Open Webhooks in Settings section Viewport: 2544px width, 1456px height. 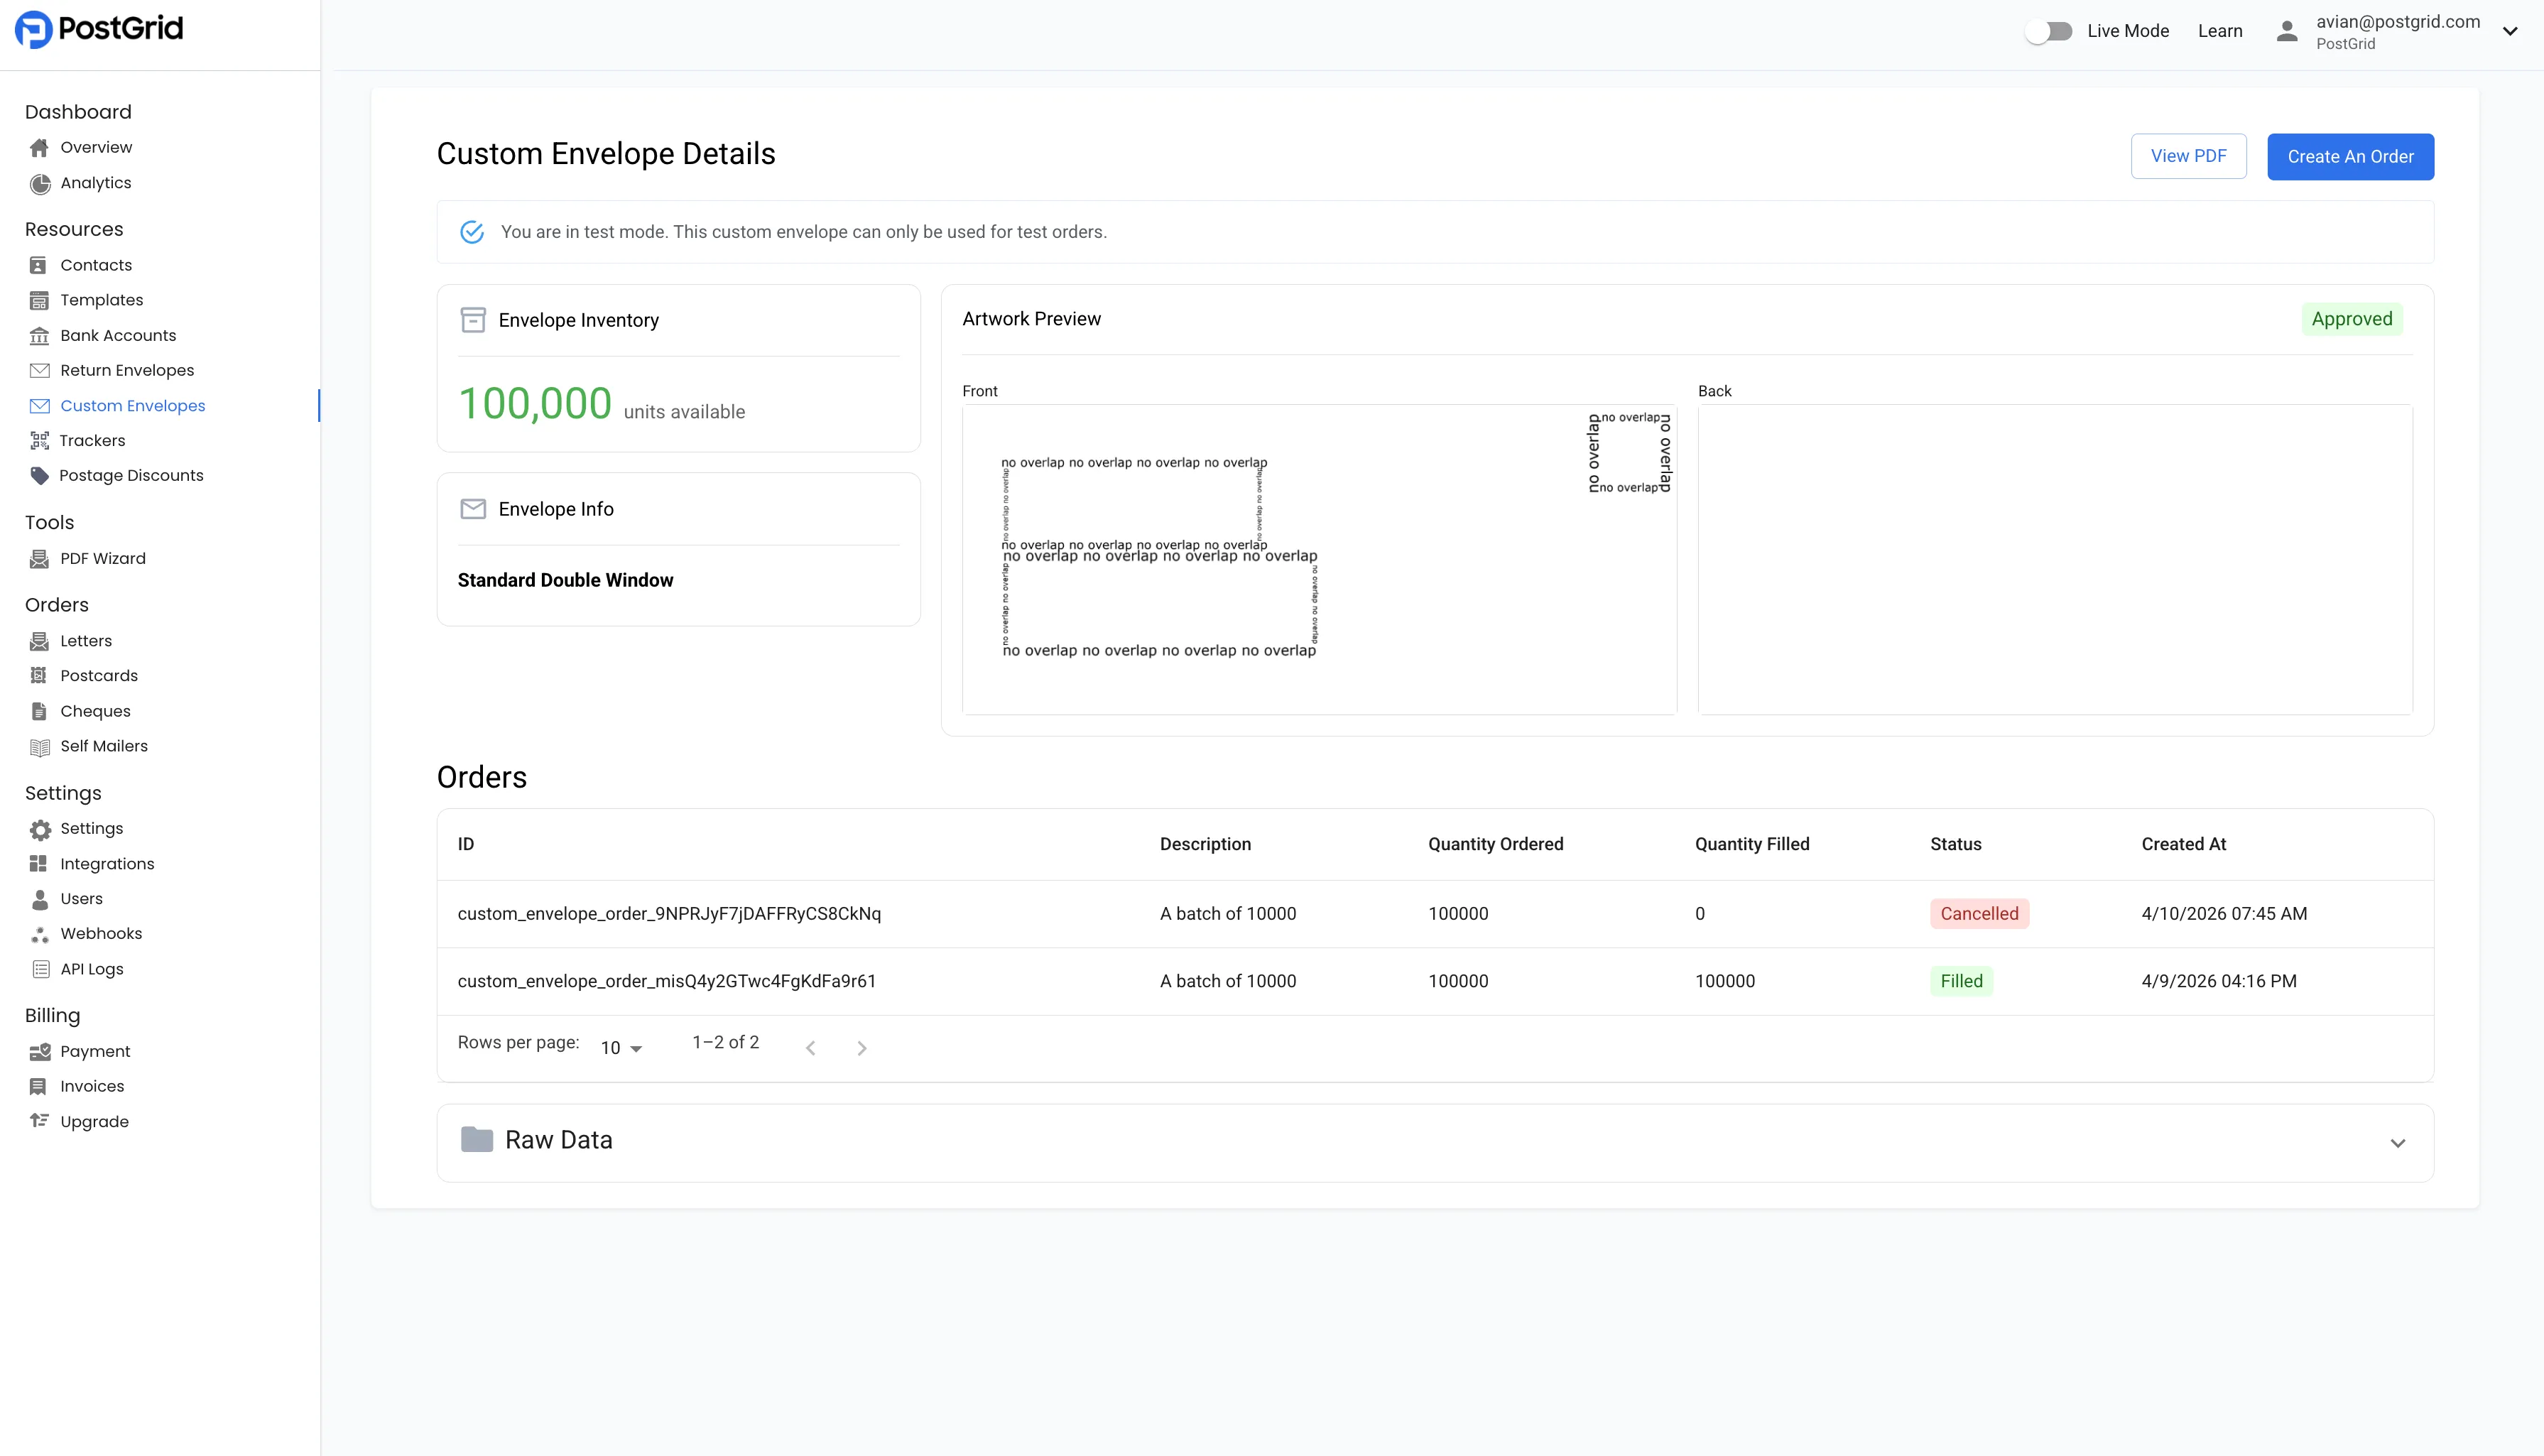click(101, 934)
